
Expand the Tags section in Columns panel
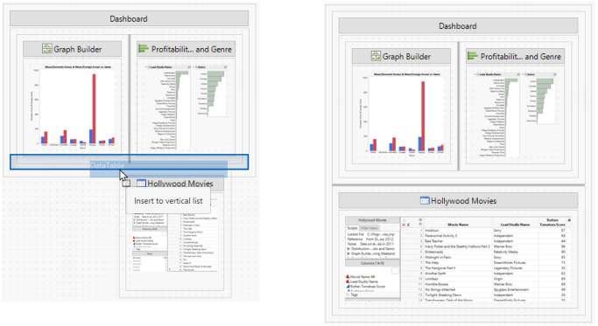(x=348, y=295)
